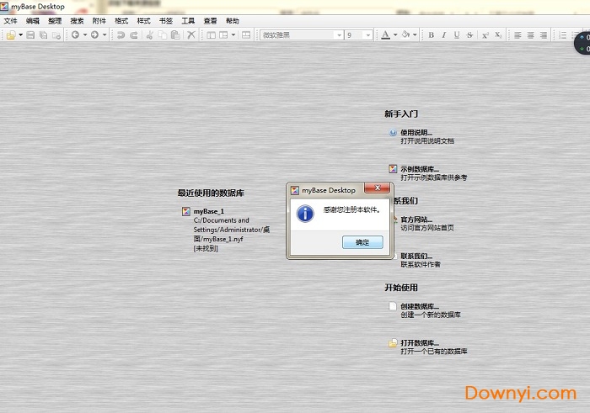
Task: Open the 示例数据库 link
Action: click(x=420, y=169)
